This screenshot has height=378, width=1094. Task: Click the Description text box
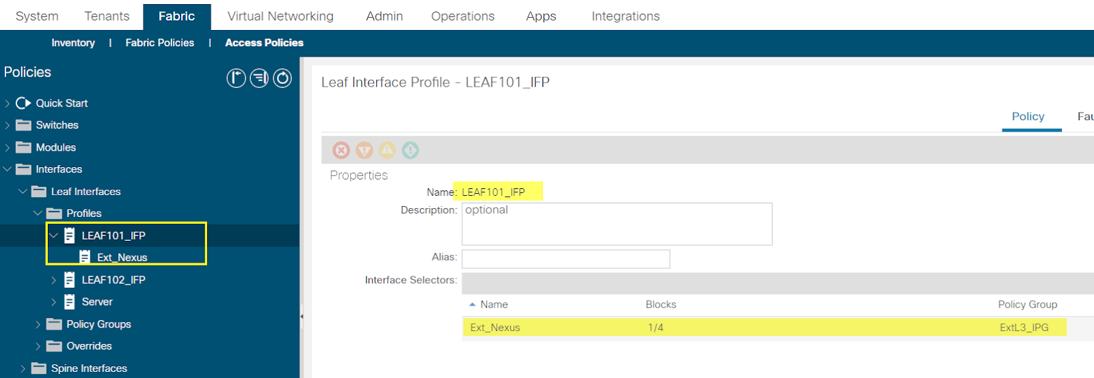617,224
